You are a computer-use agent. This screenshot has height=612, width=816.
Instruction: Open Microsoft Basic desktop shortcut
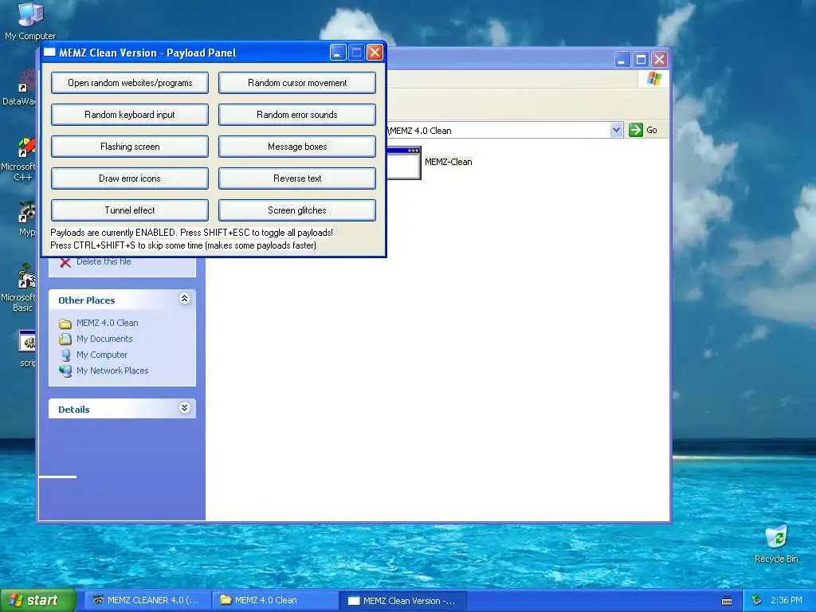coord(19,288)
